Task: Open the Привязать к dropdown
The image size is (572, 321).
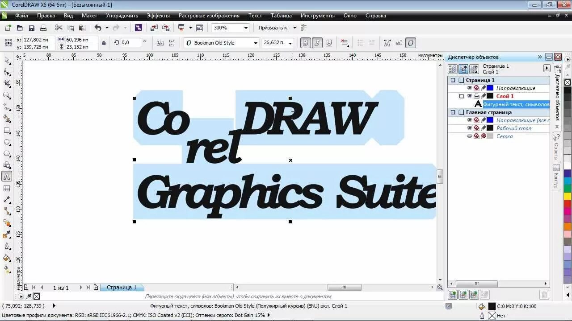Action: pos(294,28)
